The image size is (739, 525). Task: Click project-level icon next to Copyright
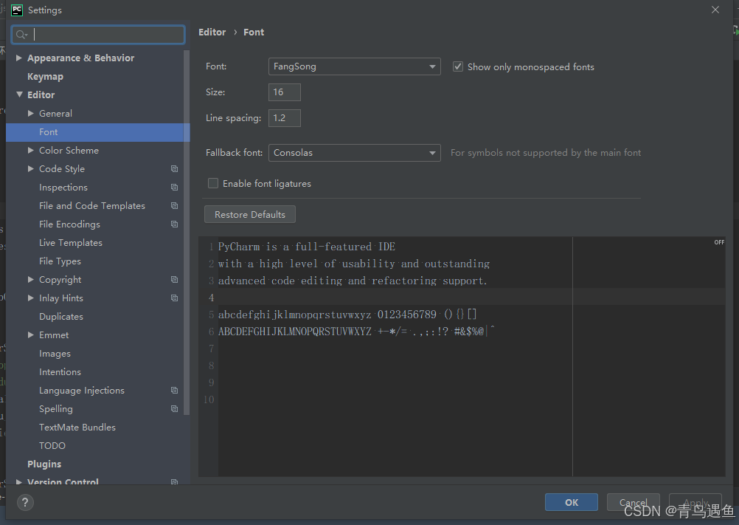[x=174, y=280]
